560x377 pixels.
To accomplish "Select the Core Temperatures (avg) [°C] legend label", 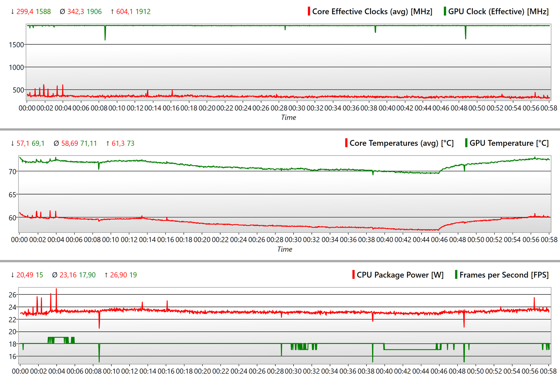I will 401,143.
